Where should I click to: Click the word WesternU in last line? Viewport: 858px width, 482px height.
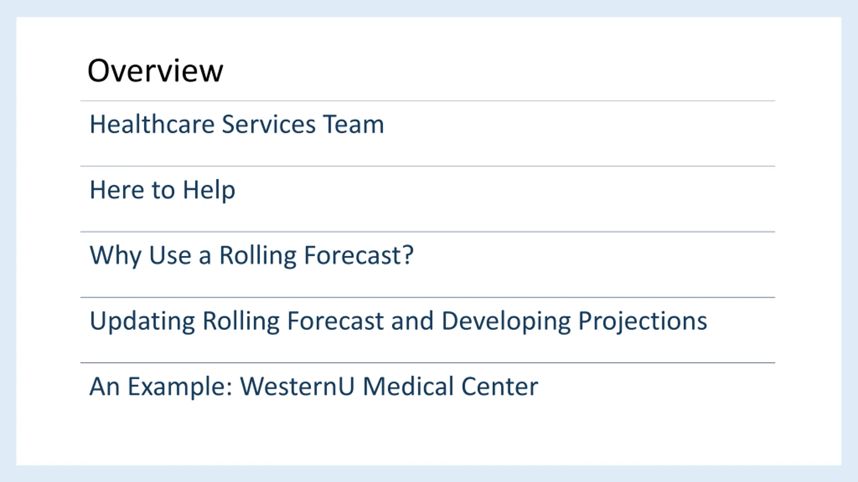click(297, 387)
